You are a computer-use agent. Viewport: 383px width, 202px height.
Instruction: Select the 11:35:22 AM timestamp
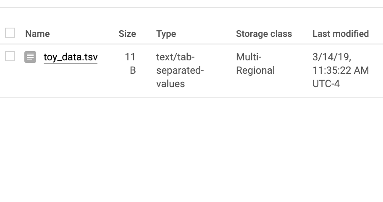coord(341,70)
